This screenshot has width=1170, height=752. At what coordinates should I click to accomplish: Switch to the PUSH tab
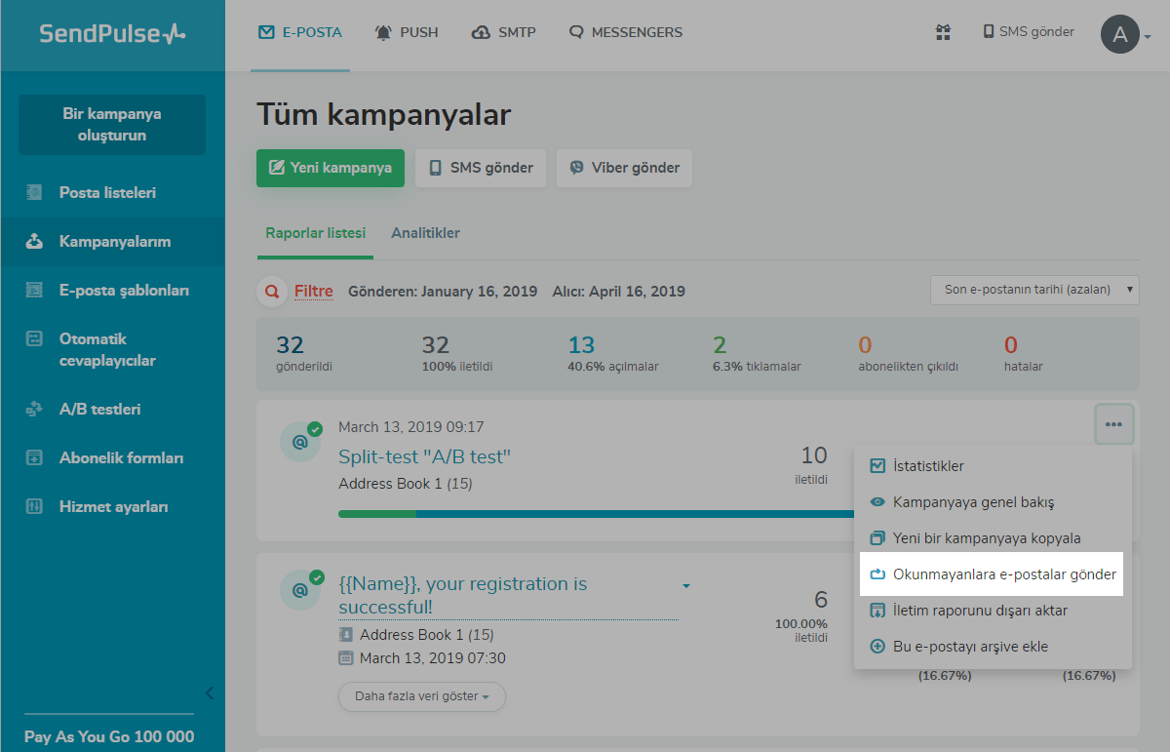tap(407, 33)
